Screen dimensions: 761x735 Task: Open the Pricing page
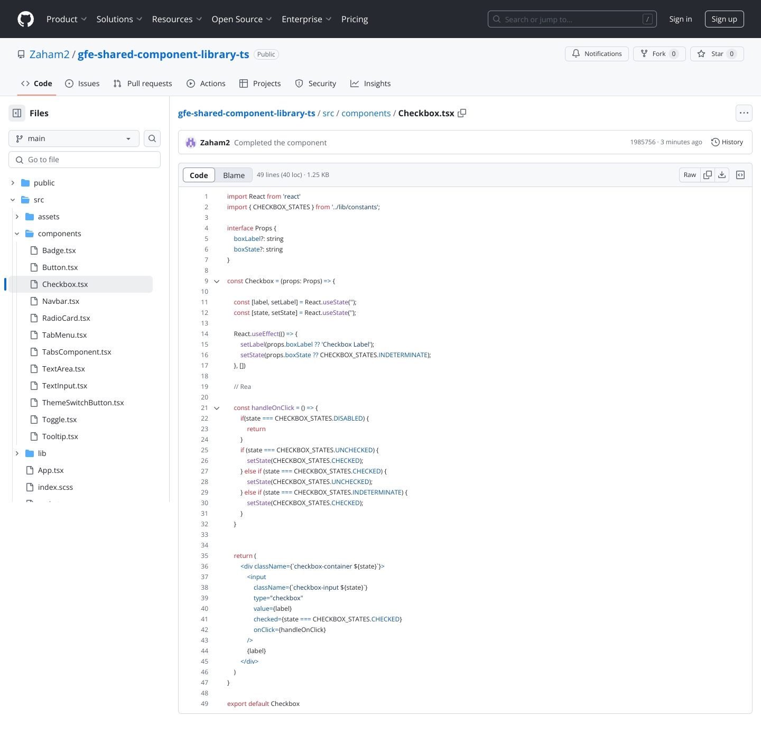(x=355, y=19)
